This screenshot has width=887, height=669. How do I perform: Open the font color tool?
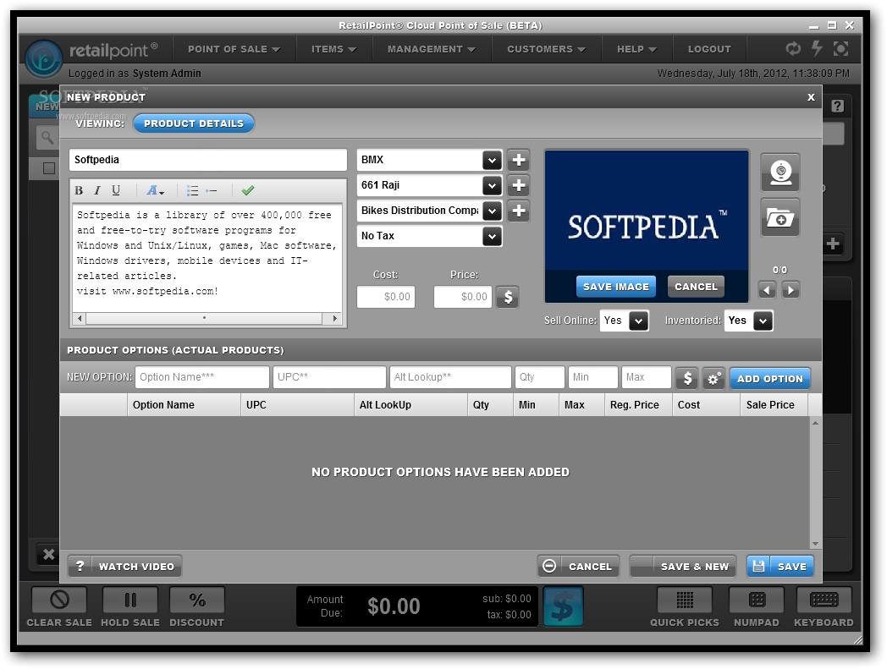(x=155, y=190)
